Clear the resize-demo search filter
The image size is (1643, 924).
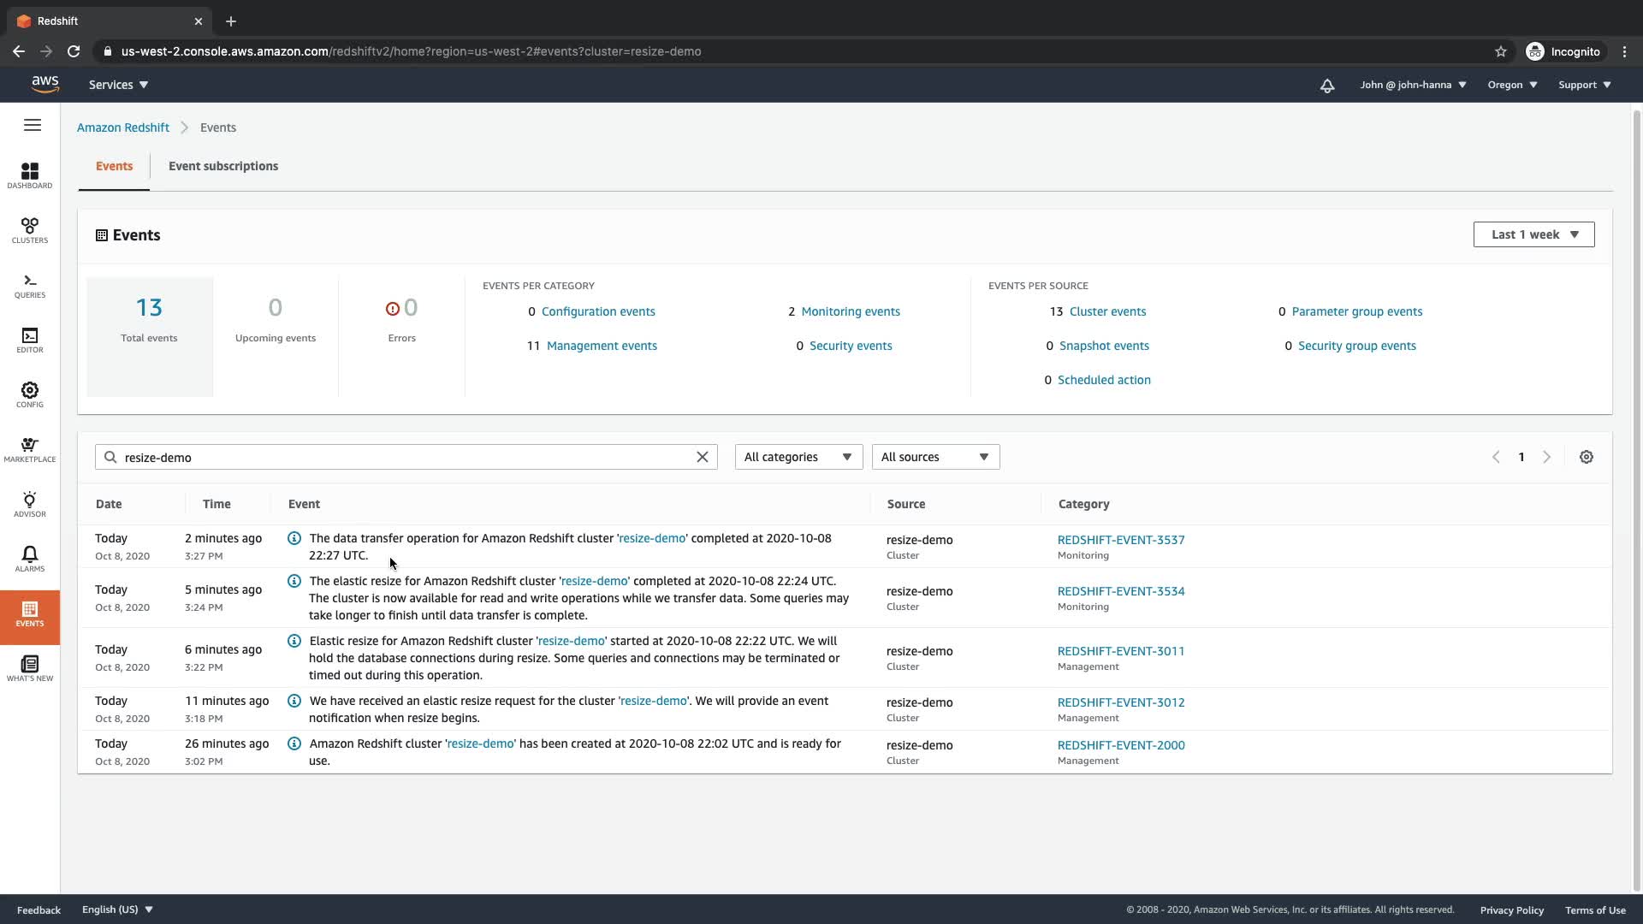[702, 457]
